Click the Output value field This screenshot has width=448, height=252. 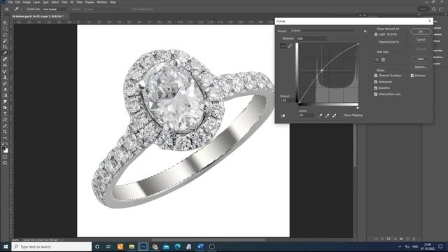click(x=287, y=101)
